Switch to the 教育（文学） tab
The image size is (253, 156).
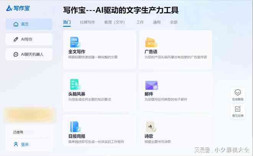pos(115,22)
